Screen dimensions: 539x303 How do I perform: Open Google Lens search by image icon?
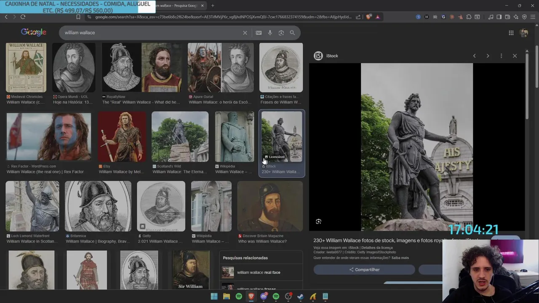click(x=281, y=33)
